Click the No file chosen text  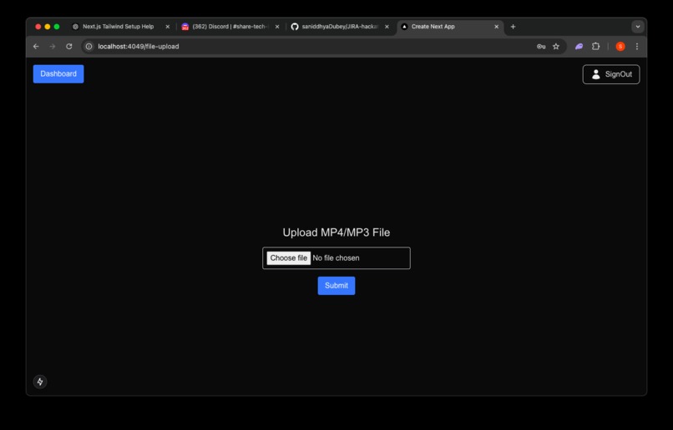click(336, 257)
